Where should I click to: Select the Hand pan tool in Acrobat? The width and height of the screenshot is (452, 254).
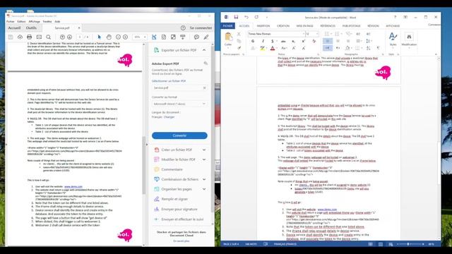[109, 37]
